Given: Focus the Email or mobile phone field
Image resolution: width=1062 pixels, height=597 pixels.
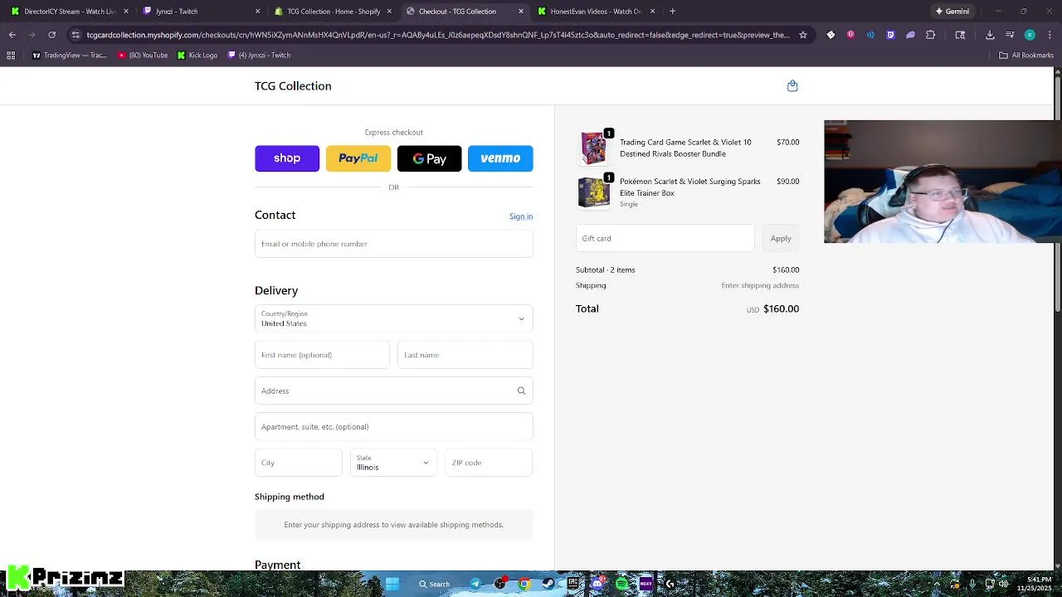Looking at the screenshot, I should (393, 244).
